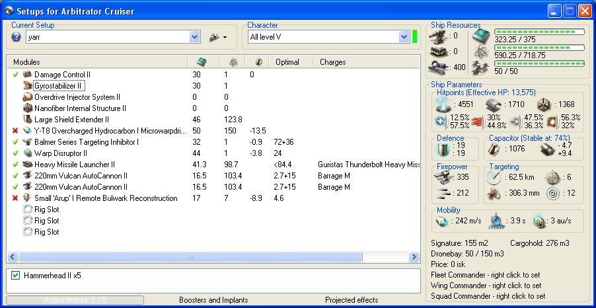Click the max velocity mobility icon
596x308 pixels.
[442, 220]
